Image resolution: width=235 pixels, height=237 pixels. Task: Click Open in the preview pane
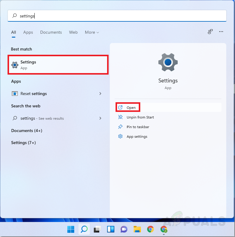pos(168,107)
